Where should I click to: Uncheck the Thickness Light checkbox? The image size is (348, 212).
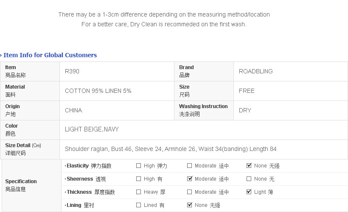click(x=249, y=192)
